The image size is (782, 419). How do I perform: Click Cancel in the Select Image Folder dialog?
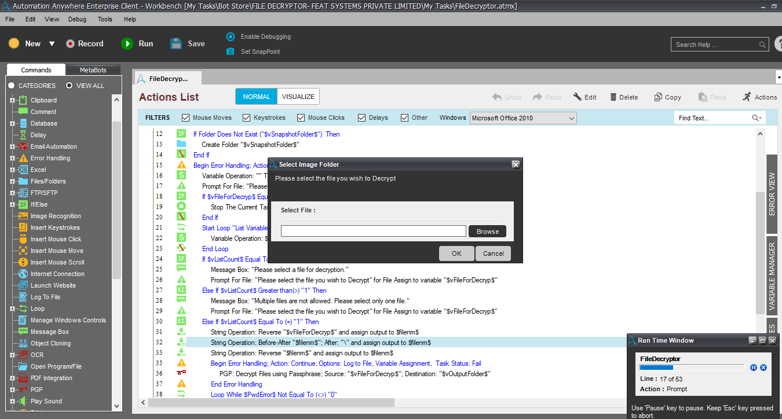(493, 253)
